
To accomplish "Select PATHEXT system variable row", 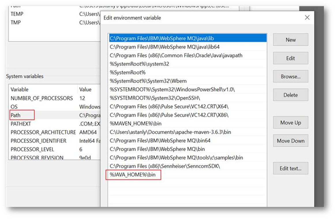I will point(21,124).
